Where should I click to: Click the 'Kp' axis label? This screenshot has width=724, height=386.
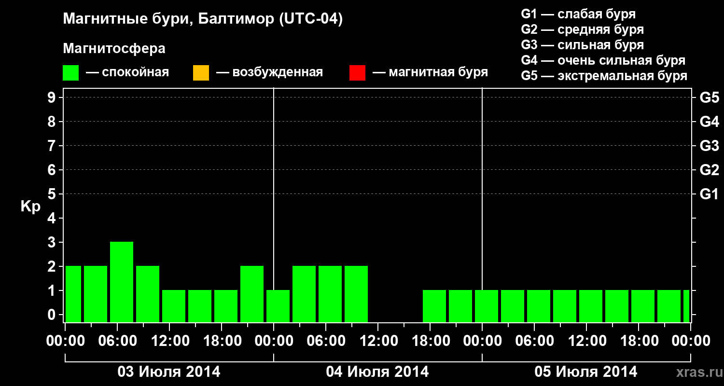click(x=30, y=207)
